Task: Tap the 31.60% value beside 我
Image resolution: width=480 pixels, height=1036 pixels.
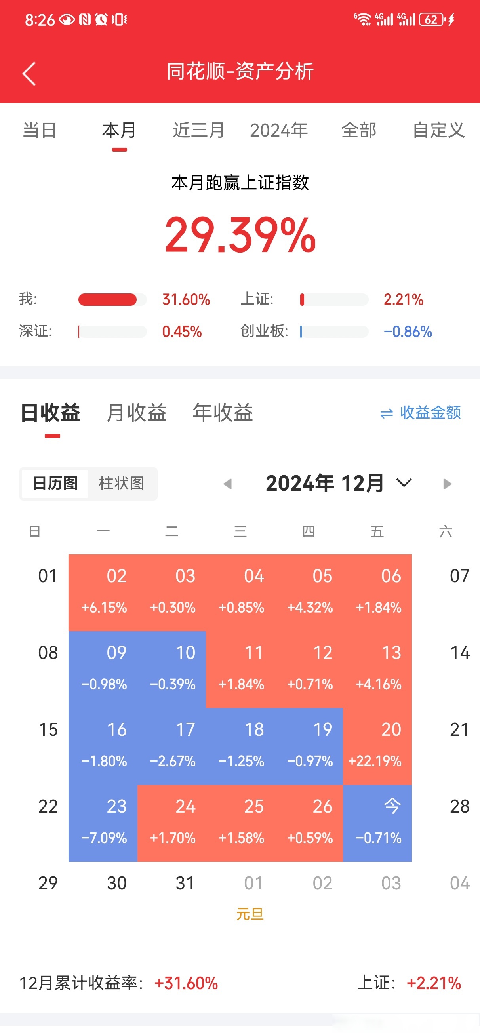Action: pyautogui.click(x=186, y=300)
